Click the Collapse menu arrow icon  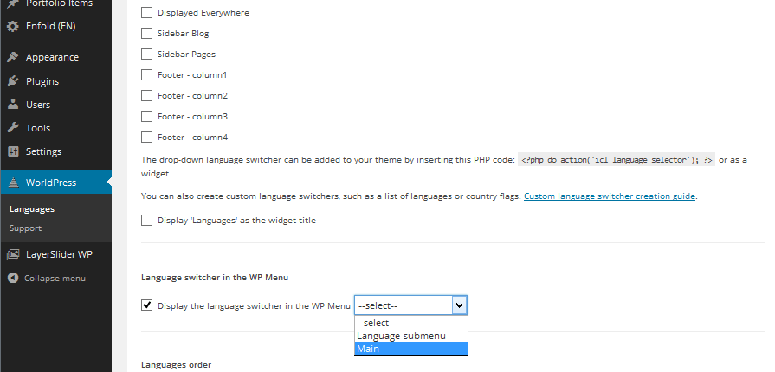click(x=13, y=279)
